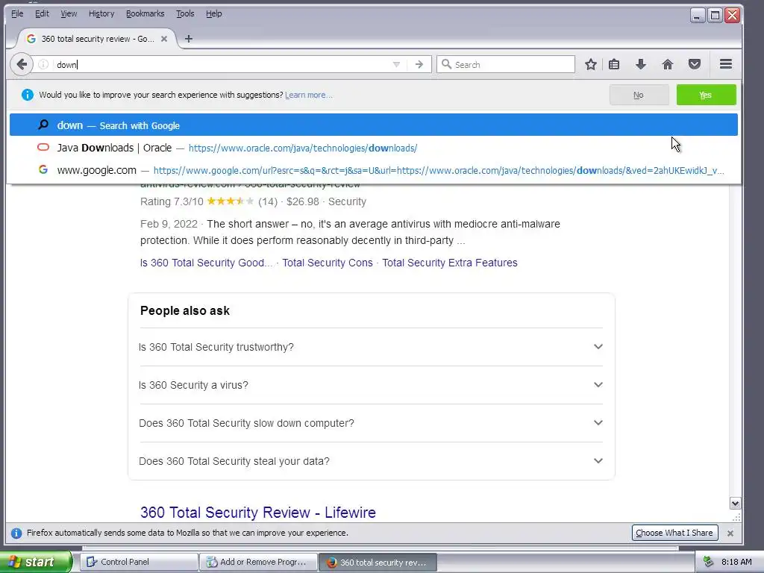Open the Help menu
Viewport: 764px width, 573px height.
[x=214, y=13]
